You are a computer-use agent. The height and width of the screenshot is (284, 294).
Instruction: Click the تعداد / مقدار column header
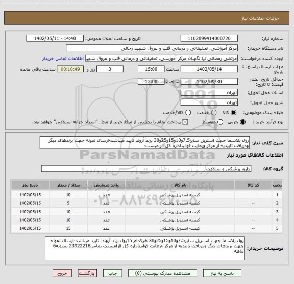(x=68, y=185)
